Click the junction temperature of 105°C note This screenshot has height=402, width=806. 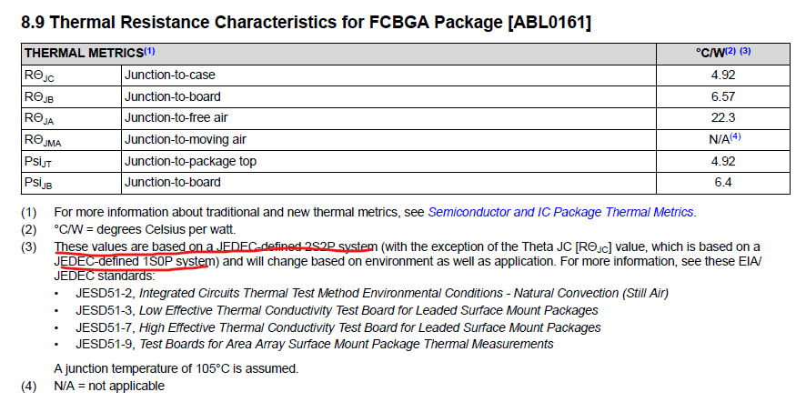tap(176, 368)
